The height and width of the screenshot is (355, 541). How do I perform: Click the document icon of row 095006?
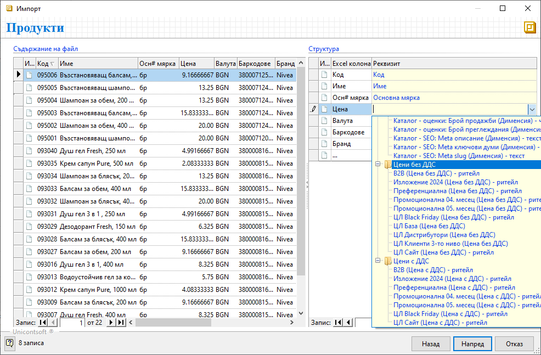tap(29, 75)
